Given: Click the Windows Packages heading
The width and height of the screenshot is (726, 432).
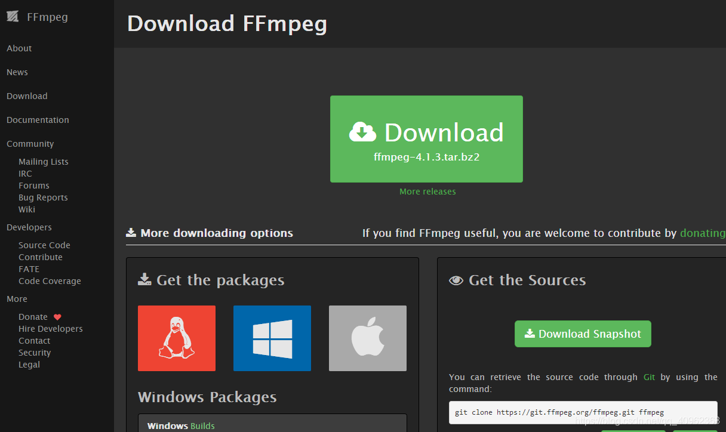Looking at the screenshot, I should click(207, 397).
